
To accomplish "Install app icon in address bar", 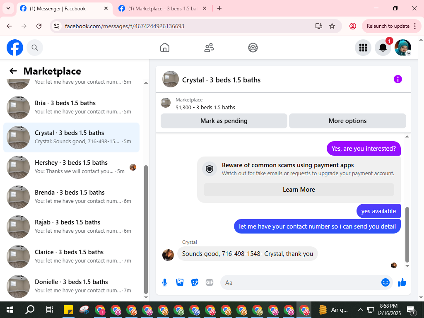I will (x=319, y=26).
